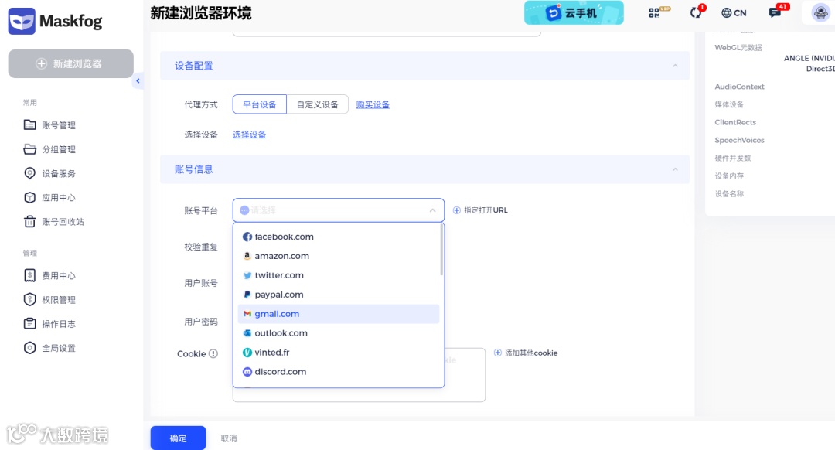
Task: Open 应用中心 in the sidebar
Action: point(49,198)
